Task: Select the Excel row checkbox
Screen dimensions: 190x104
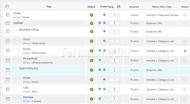Action: pyautogui.click(x=8, y=50)
